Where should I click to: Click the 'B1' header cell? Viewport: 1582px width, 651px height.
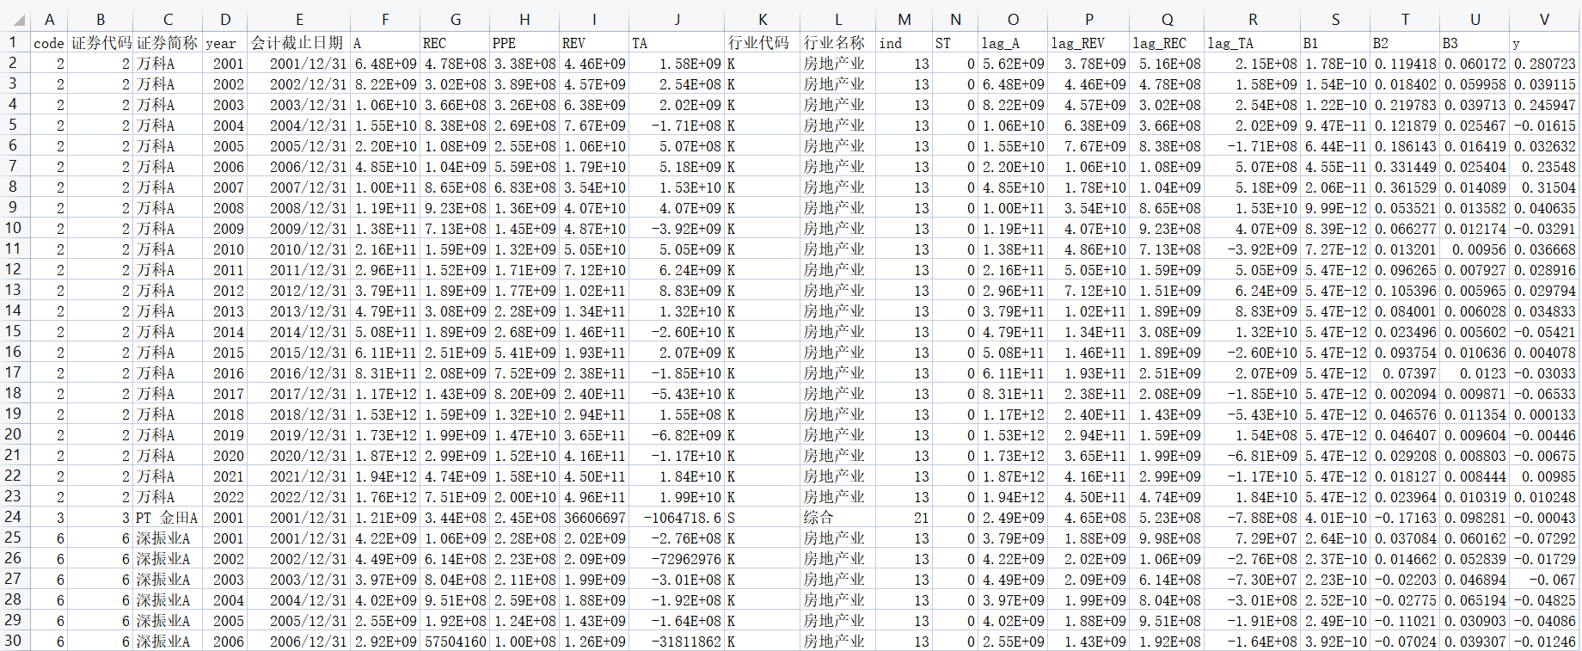[1335, 43]
